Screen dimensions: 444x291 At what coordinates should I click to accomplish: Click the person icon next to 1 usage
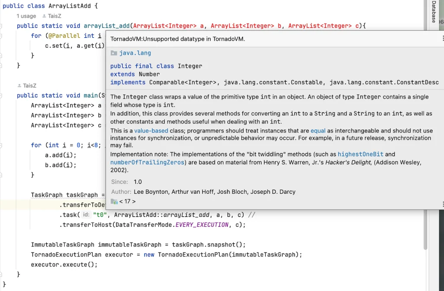point(51,16)
